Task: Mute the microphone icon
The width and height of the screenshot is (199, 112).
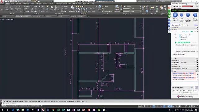Action: pos(176,42)
